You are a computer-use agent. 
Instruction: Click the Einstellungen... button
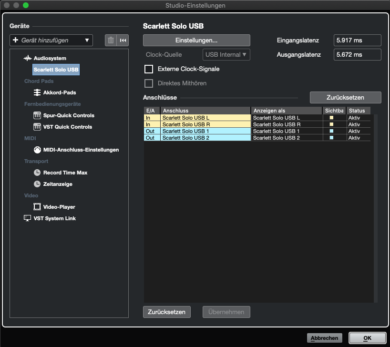(x=196, y=41)
